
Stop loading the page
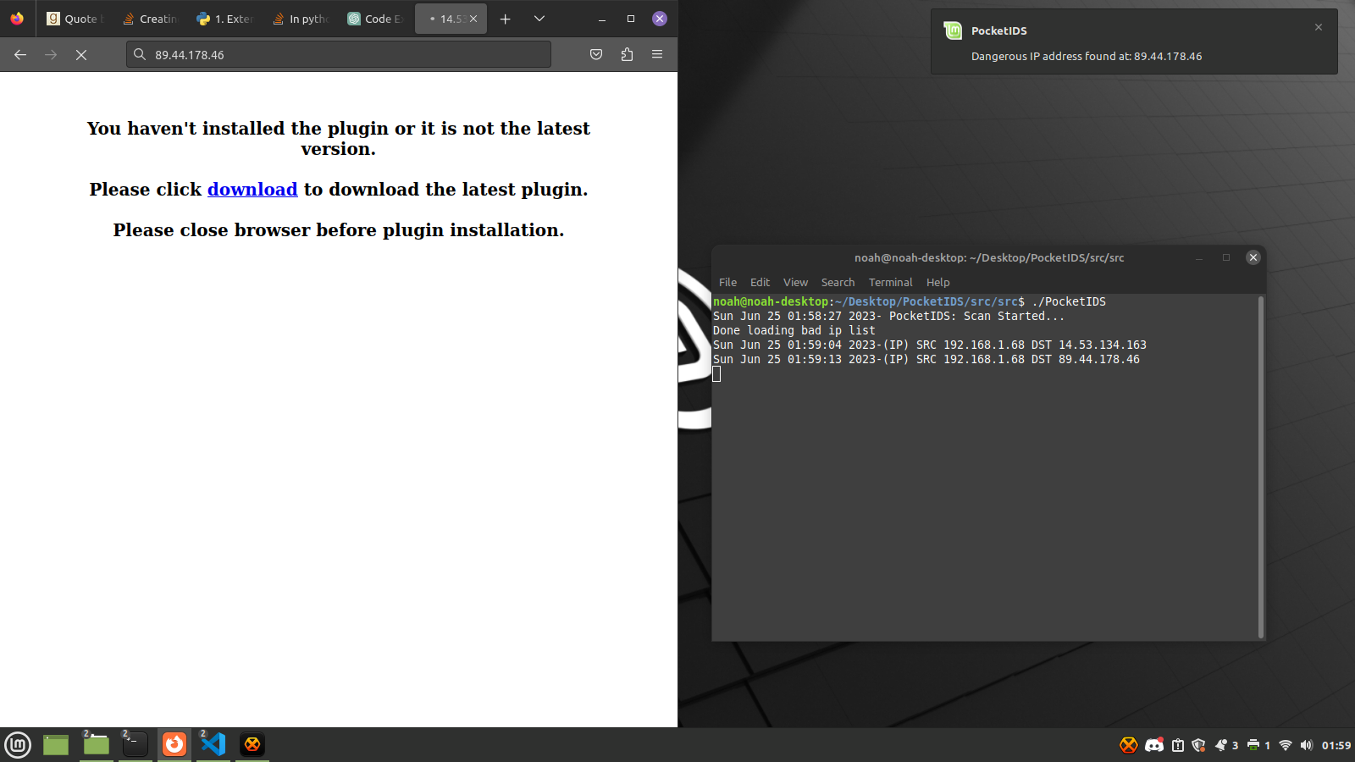[x=81, y=54]
